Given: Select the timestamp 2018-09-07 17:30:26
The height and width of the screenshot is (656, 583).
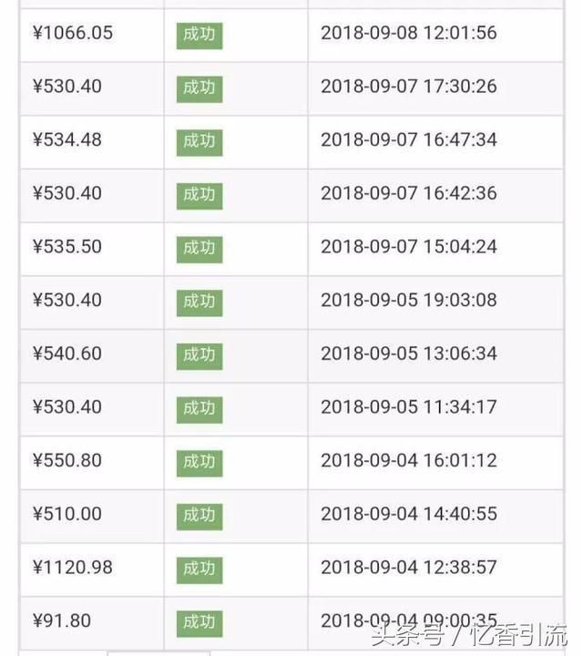Looking at the screenshot, I should click(409, 87).
